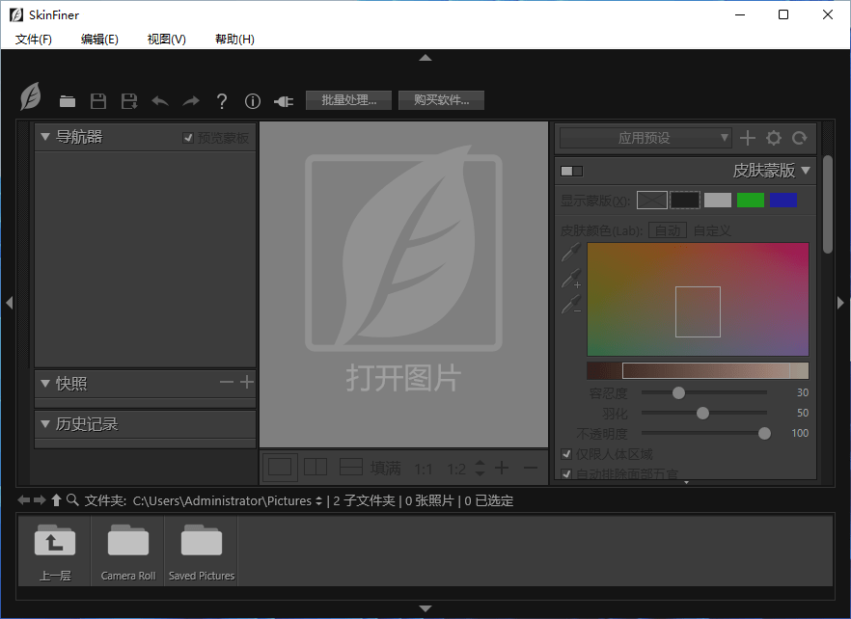Toggle 自动排除面部五官 checkbox
The height and width of the screenshot is (619, 851).
566,474
